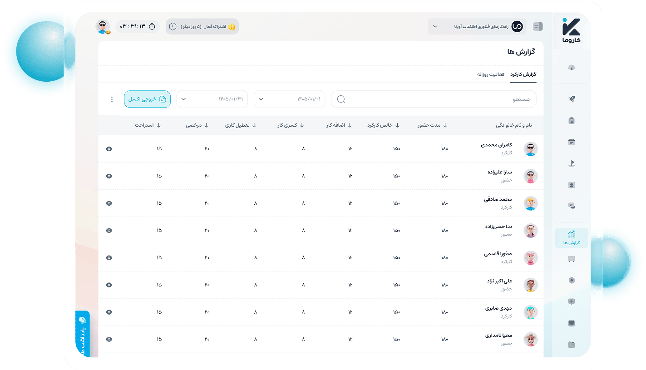Expand the company selector راهکارهای فناوری اطلاعات آوینا
Viewport: 646px width, 370px height.
pyautogui.click(x=477, y=26)
